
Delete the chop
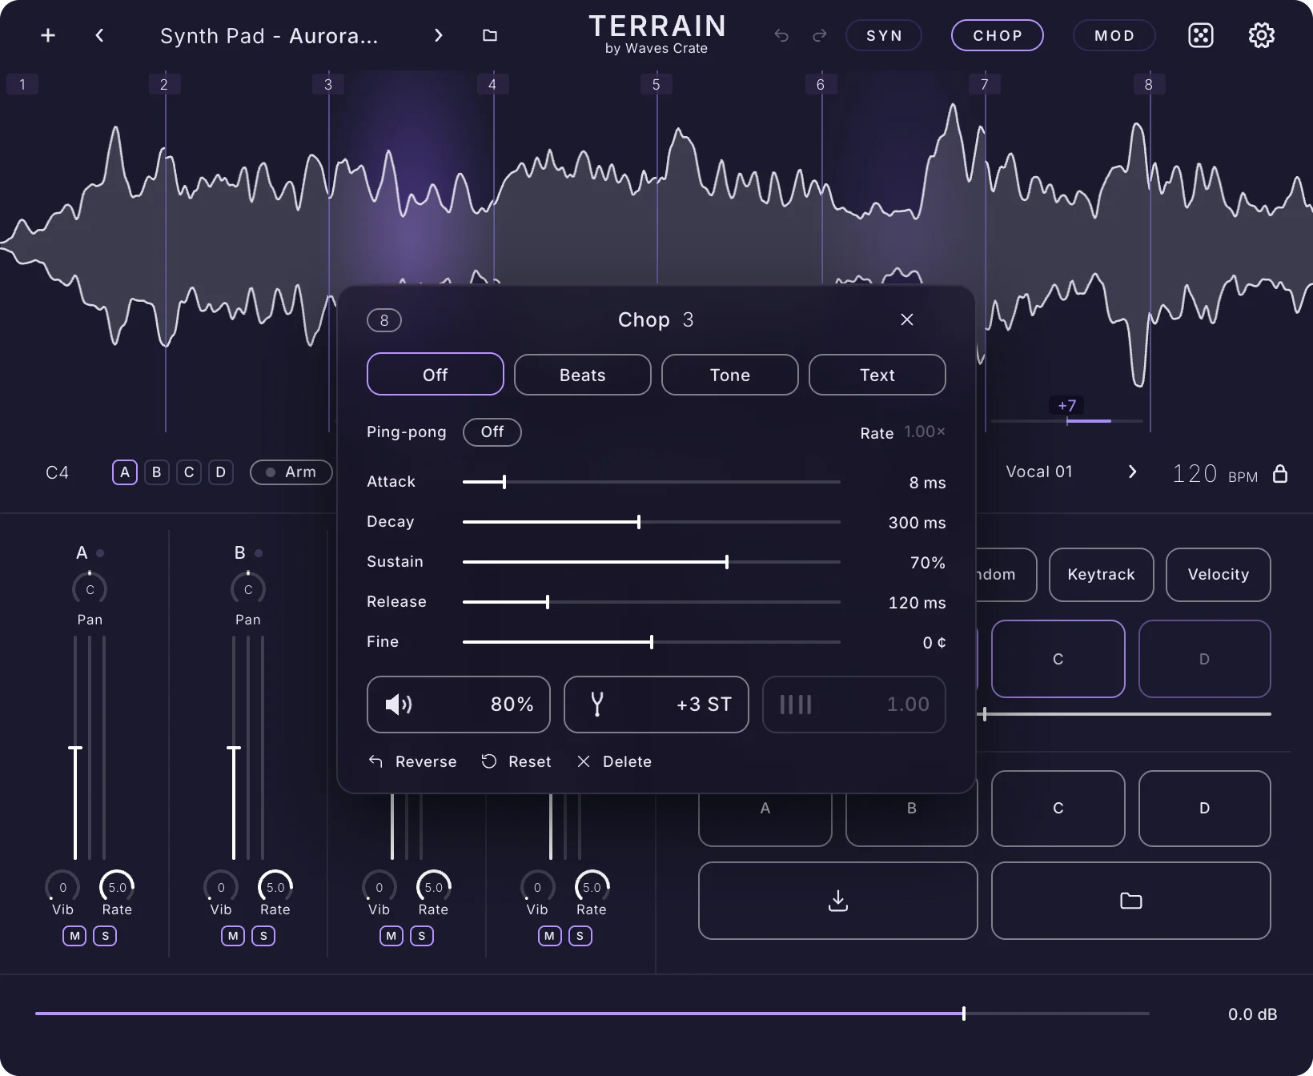click(x=614, y=761)
